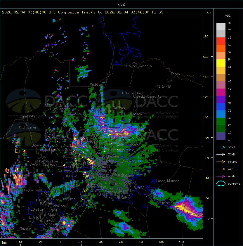Click the 'Manzano' map label
243x246 pixels.
pos(25,228)
